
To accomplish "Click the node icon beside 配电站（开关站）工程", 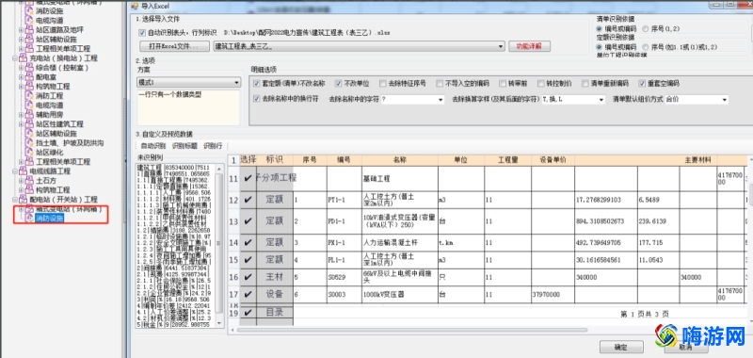I will click(23, 199).
